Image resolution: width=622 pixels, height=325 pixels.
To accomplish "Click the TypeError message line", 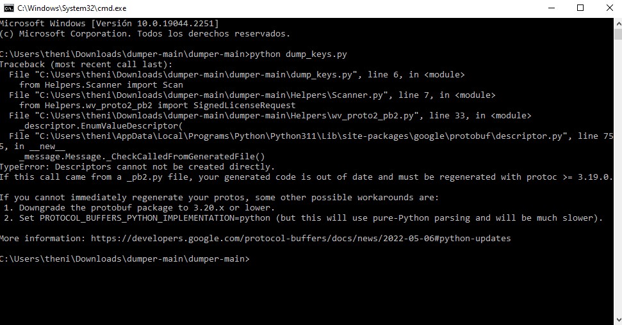I will (137, 166).
